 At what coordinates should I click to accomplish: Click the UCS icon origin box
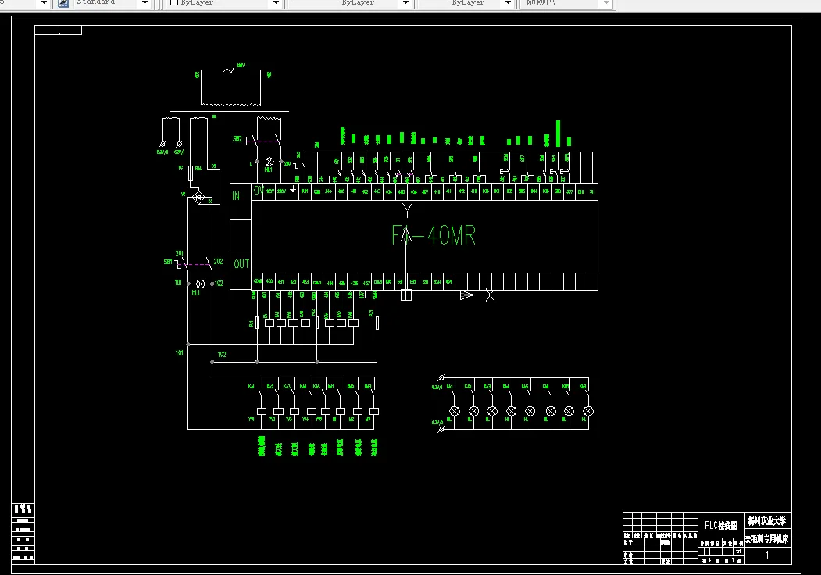tap(405, 295)
